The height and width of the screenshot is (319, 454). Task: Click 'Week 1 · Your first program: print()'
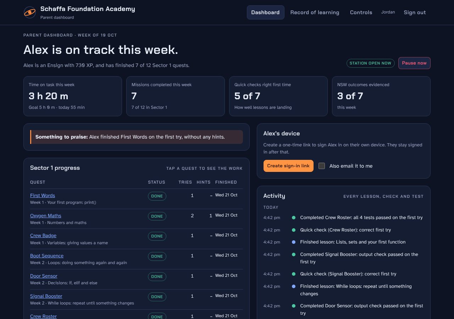[63, 202]
